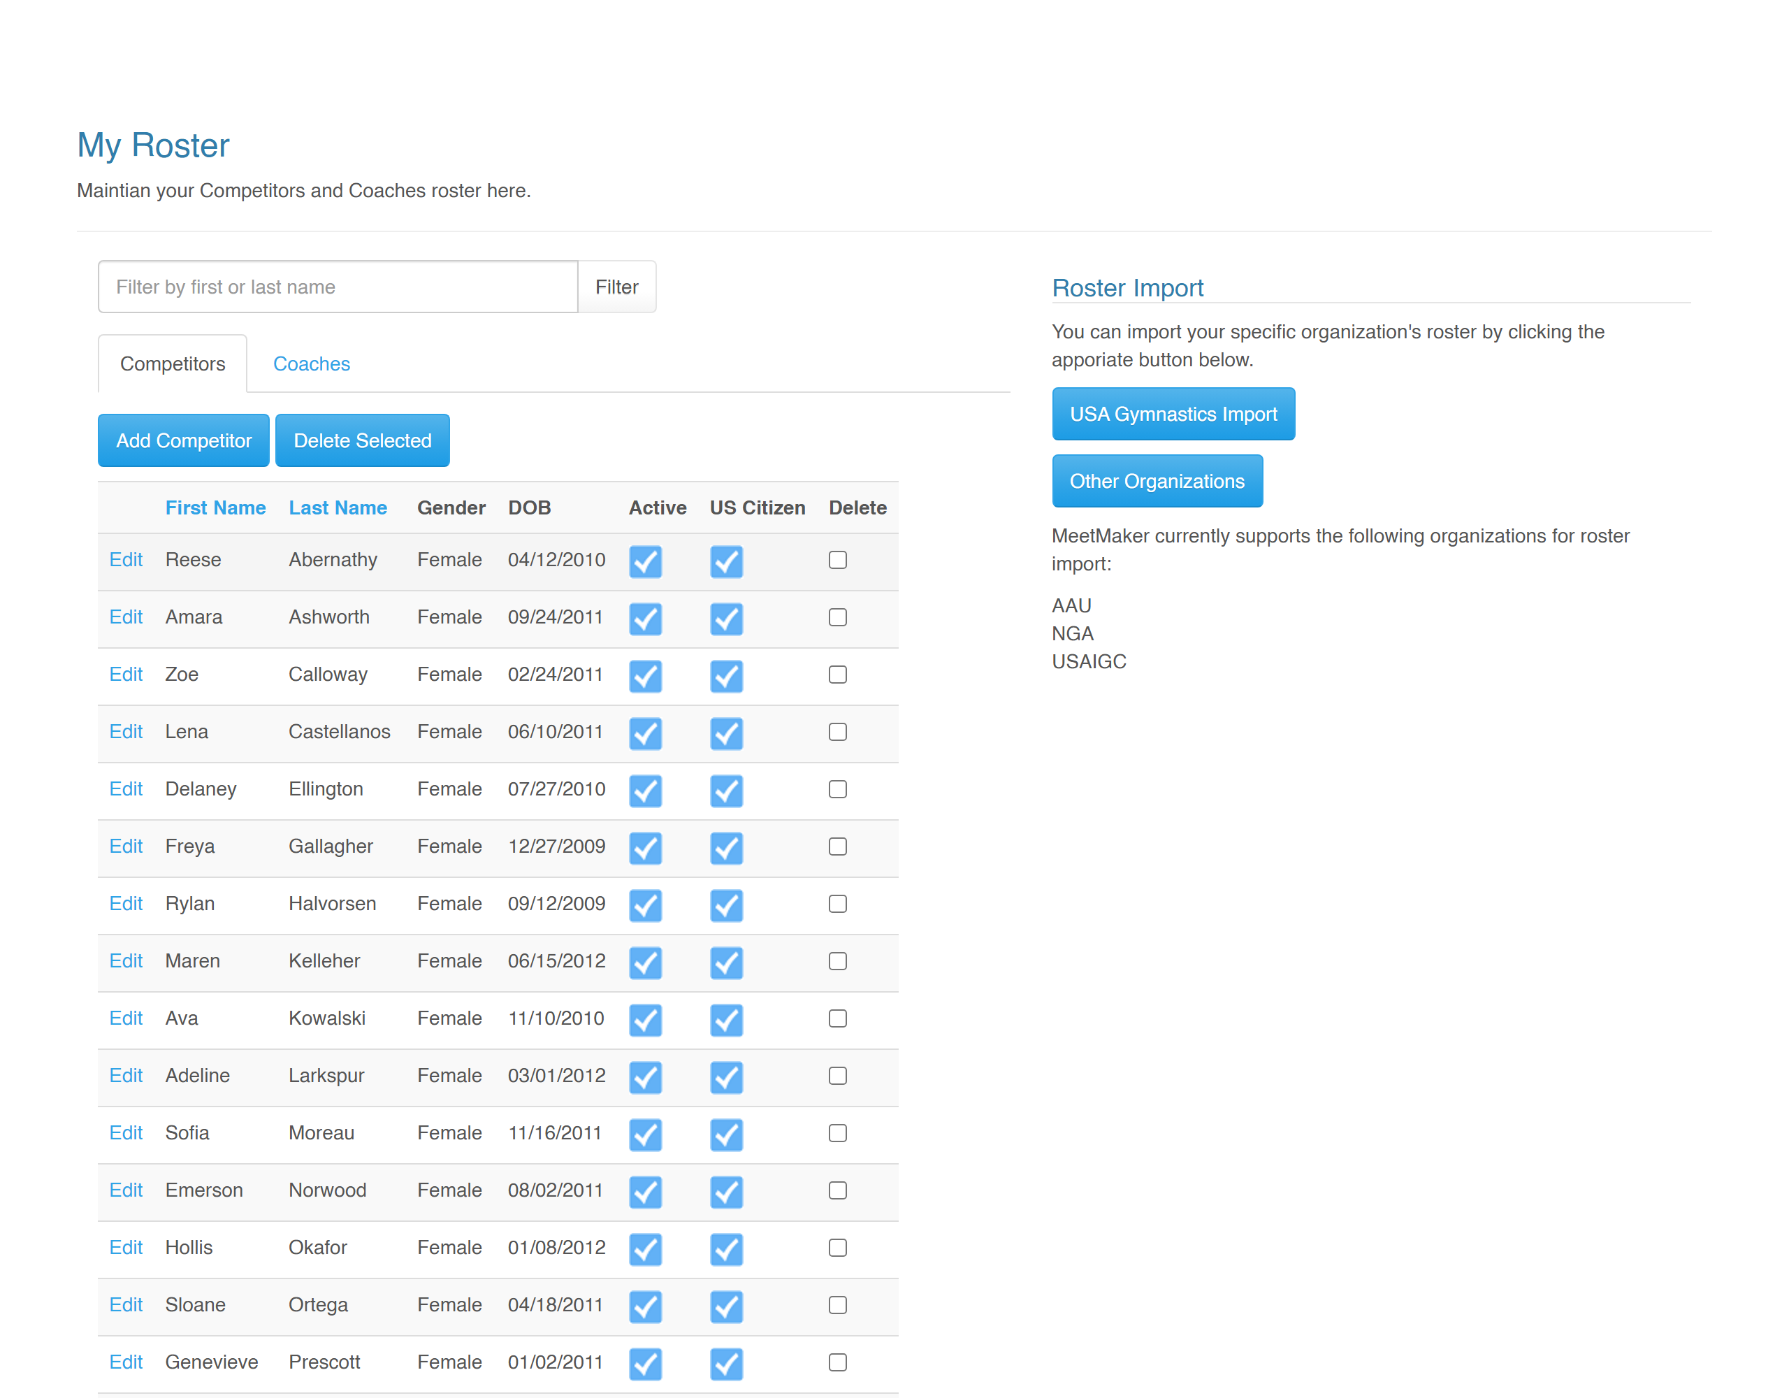Edit Emerson Norwood's record

[x=126, y=1190]
